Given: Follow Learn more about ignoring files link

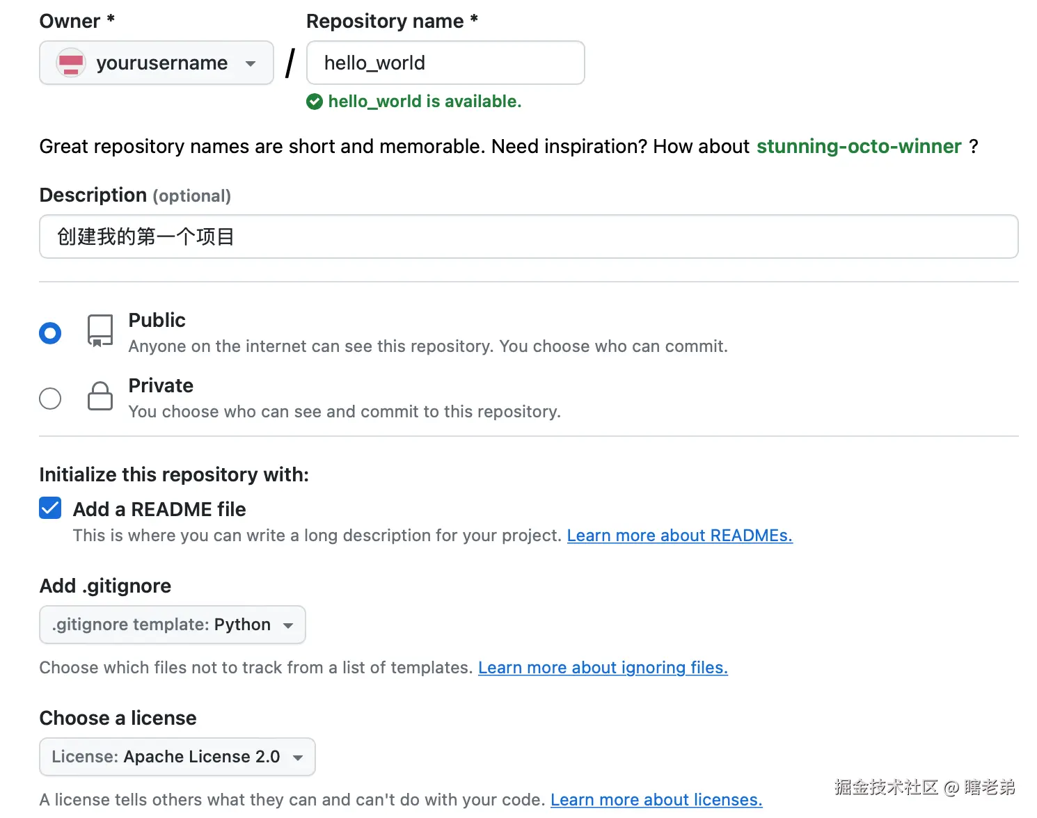Looking at the screenshot, I should [x=603, y=668].
